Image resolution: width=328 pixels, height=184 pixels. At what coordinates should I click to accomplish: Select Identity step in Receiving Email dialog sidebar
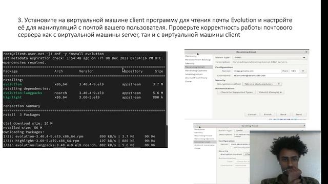(190, 63)
